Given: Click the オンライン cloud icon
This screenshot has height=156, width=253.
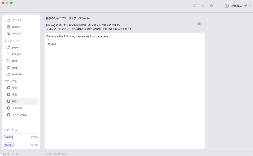Looking at the screenshot, I should (x=4, y=154).
